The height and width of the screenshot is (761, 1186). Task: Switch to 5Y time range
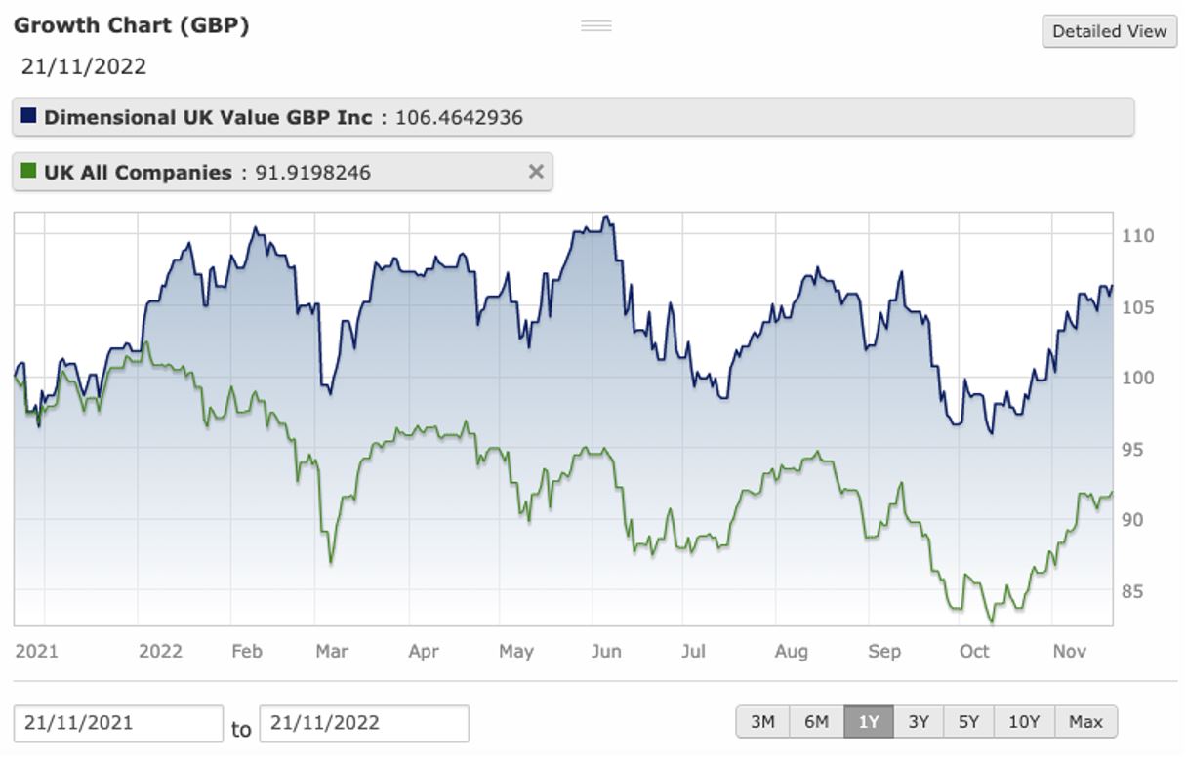(x=968, y=722)
